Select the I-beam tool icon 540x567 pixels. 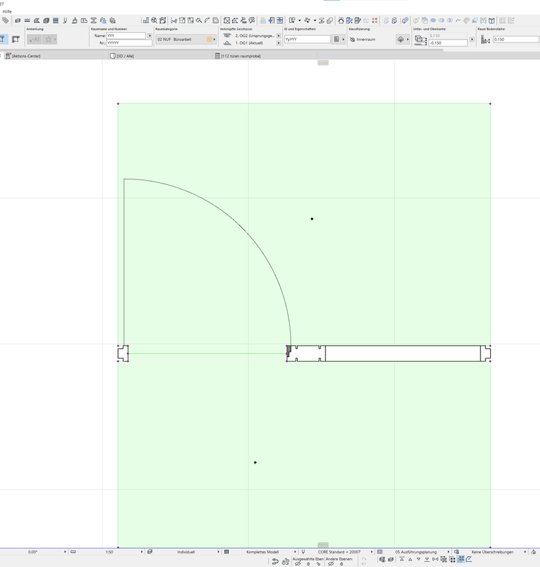coord(93,21)
